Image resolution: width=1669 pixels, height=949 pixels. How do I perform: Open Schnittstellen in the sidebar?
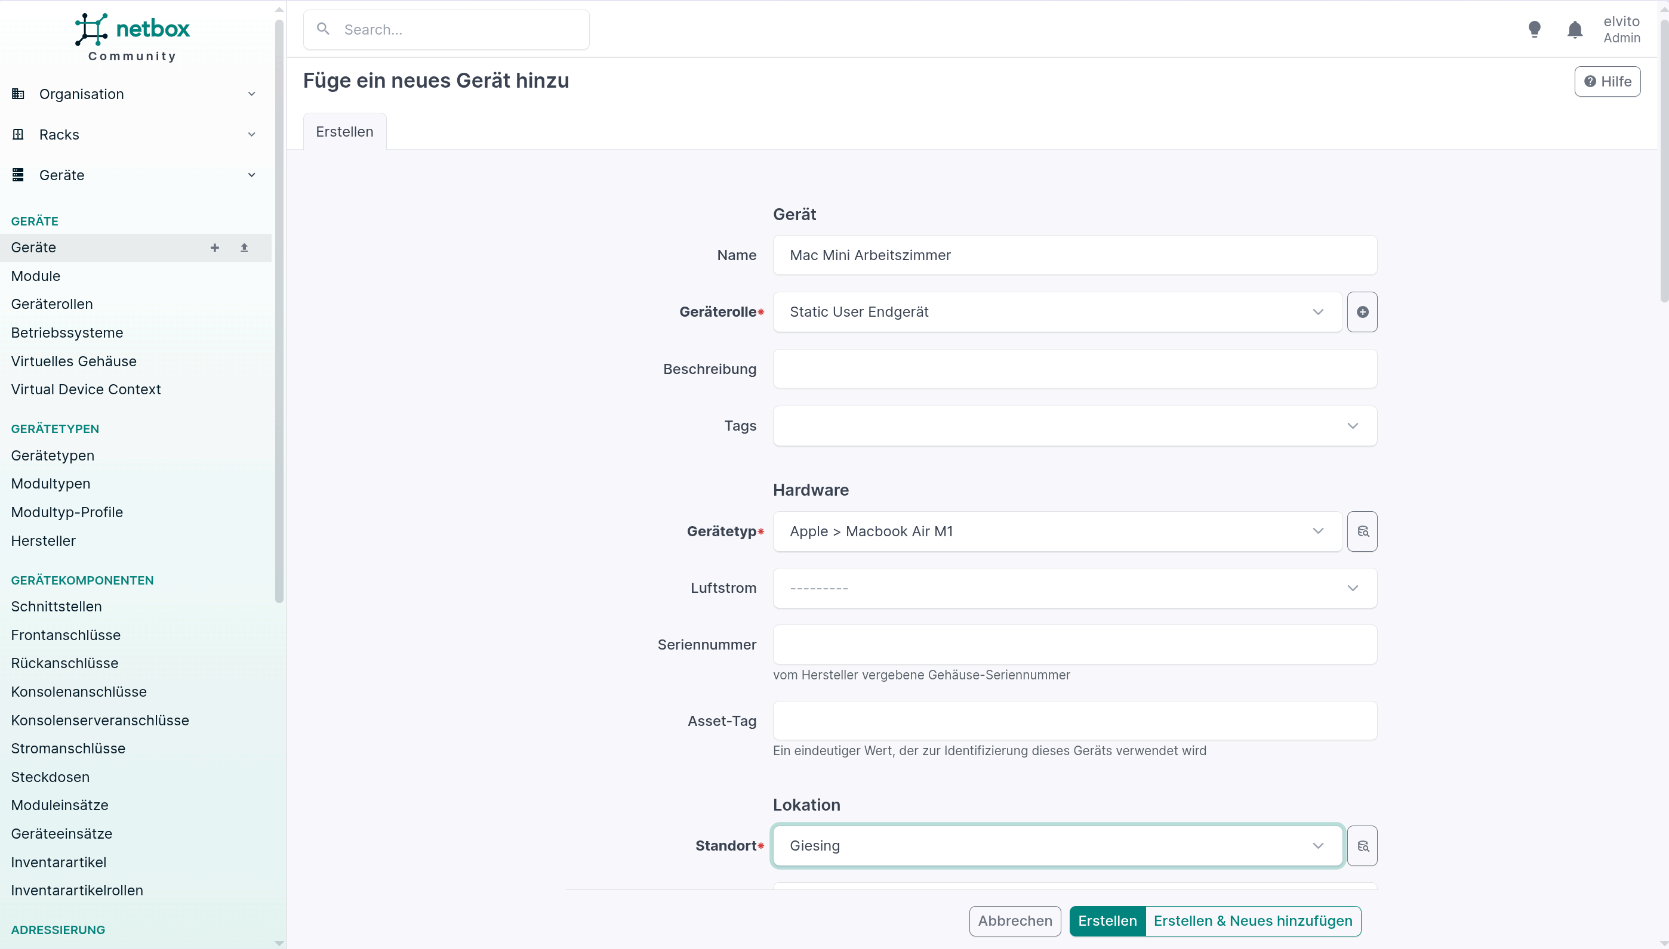(57, 606)
